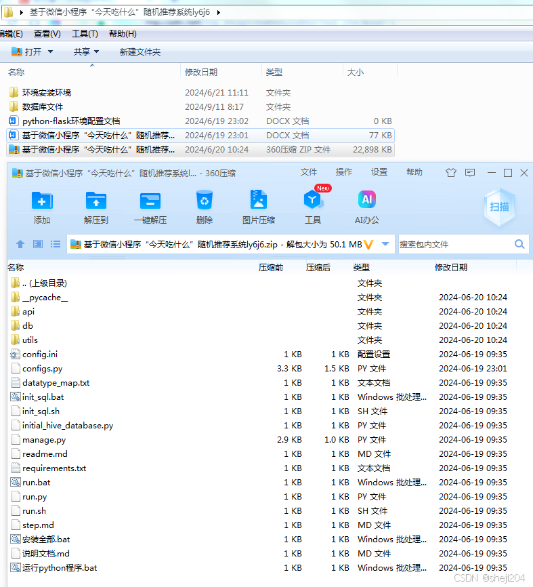Viewport: 533px width, 587px height.
Task: Click the 添加 (Add) icon in 360压缩
Action: coord(42,200)
